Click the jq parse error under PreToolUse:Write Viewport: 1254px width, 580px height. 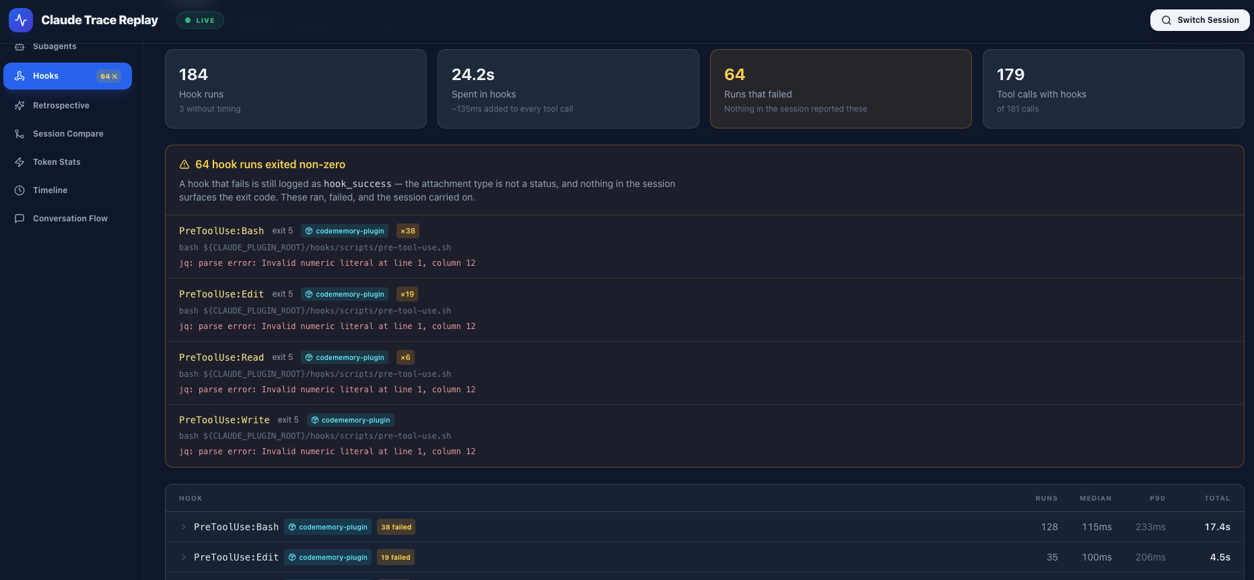click(327, 451)
